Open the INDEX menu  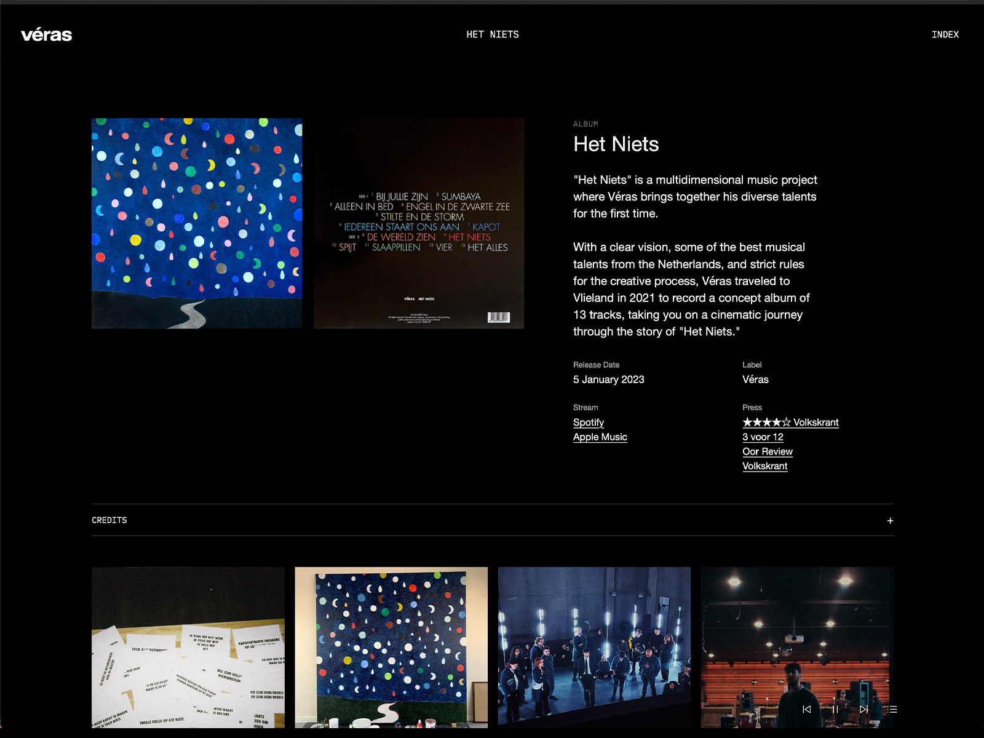tap(945, 35)
